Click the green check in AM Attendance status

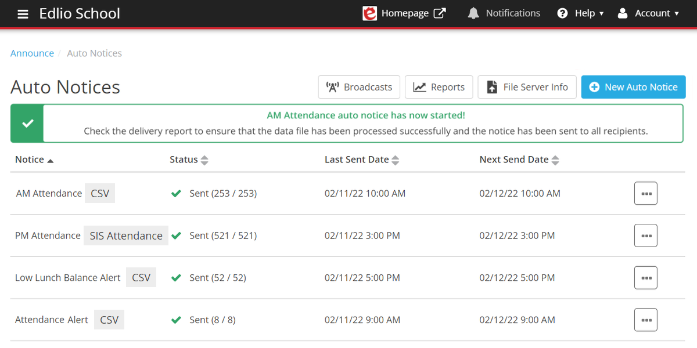tap(176, 194)
